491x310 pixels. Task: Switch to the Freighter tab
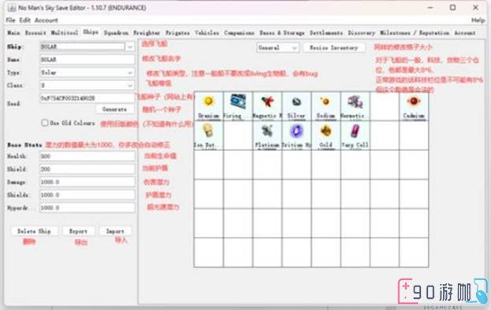[x=147, y=33]
